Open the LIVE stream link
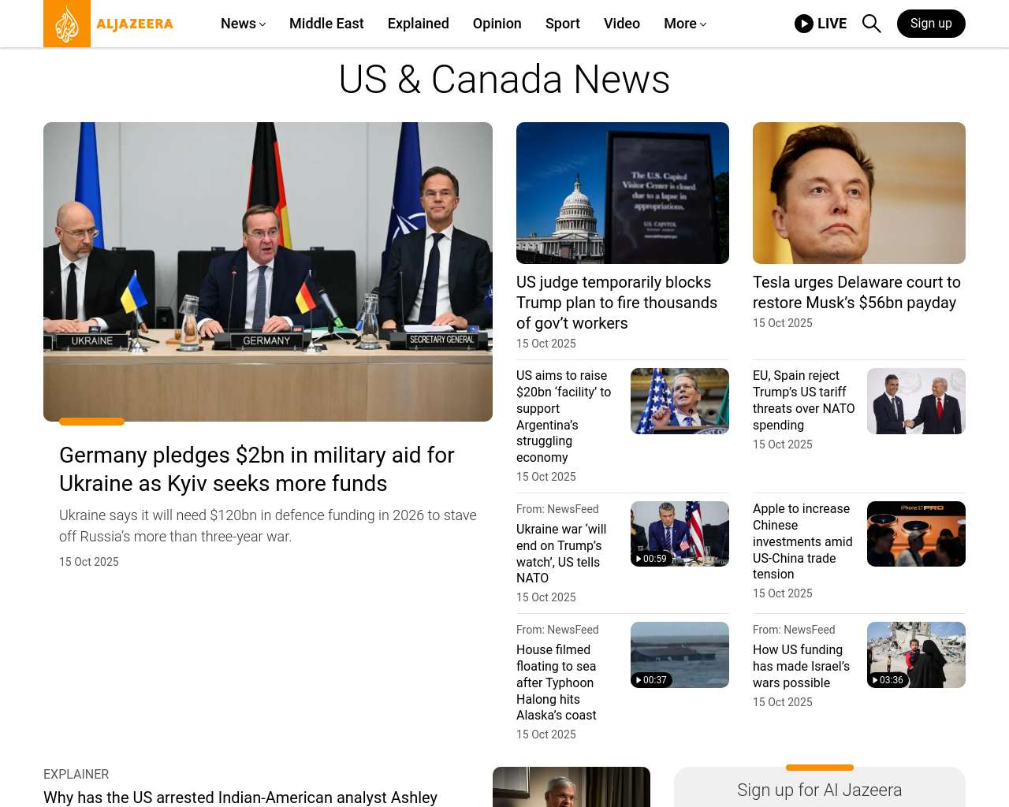Image resolution: width=1009 pixels, height=807 pixels. pyautogui.click(x=821, y=24)
